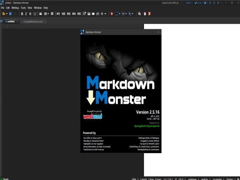Screen dimensions: 240x180
Task: Apply strikethrough with S icon
Action: (x=30, y=14)
